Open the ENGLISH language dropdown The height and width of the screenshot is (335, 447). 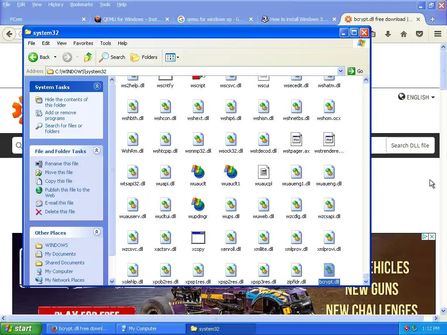pyautogui.click(x=416, y=97)
